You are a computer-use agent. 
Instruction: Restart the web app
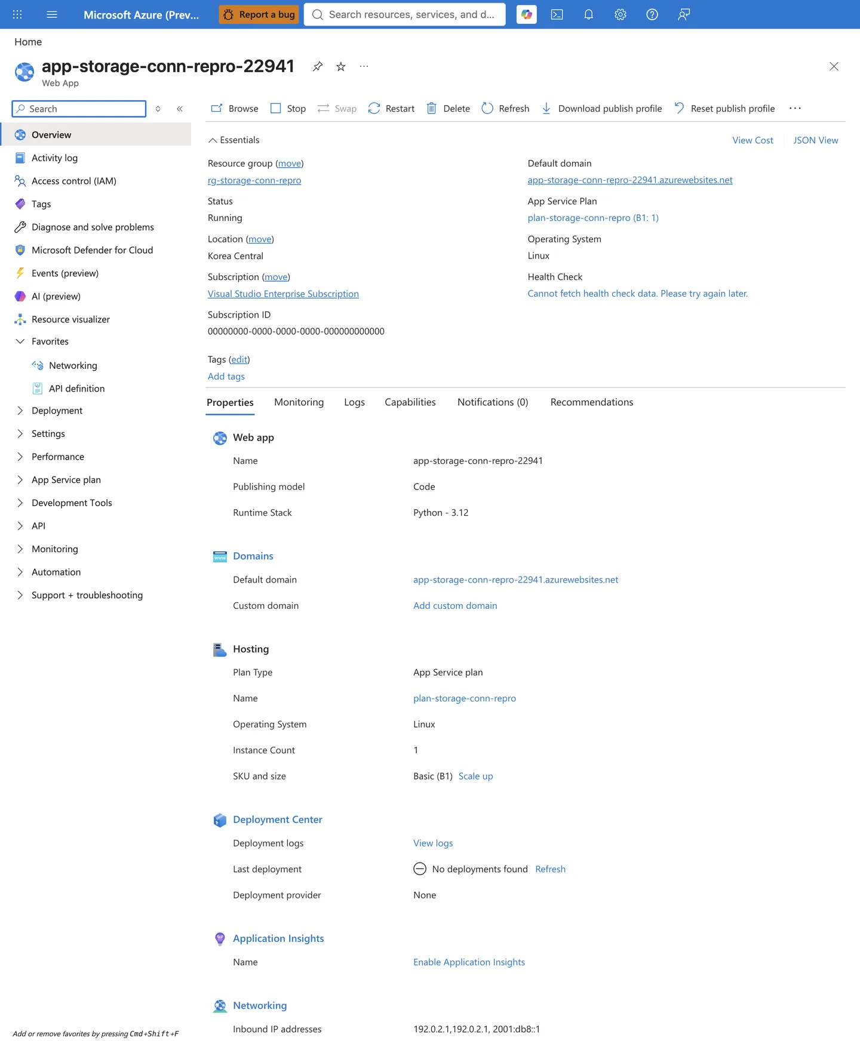point(391,109)
